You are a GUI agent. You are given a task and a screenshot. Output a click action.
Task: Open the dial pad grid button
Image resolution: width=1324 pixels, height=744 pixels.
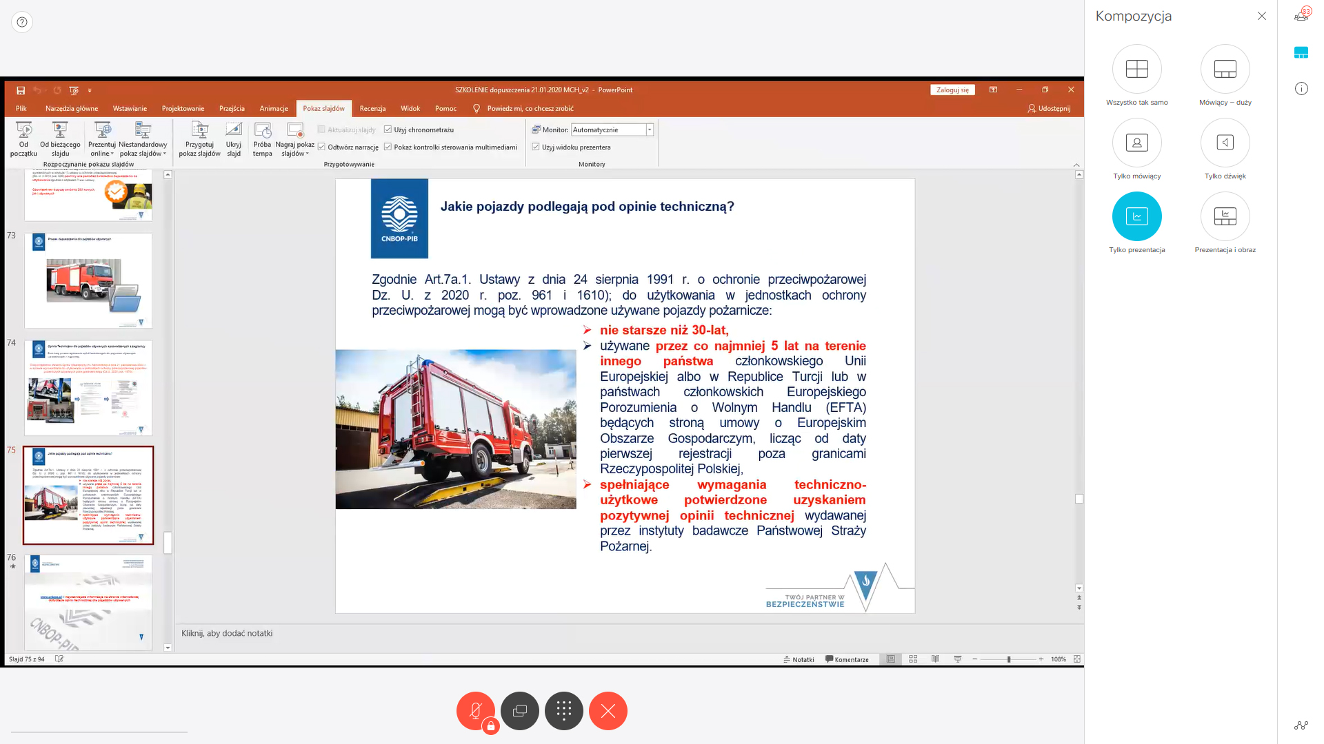point(564,710)
